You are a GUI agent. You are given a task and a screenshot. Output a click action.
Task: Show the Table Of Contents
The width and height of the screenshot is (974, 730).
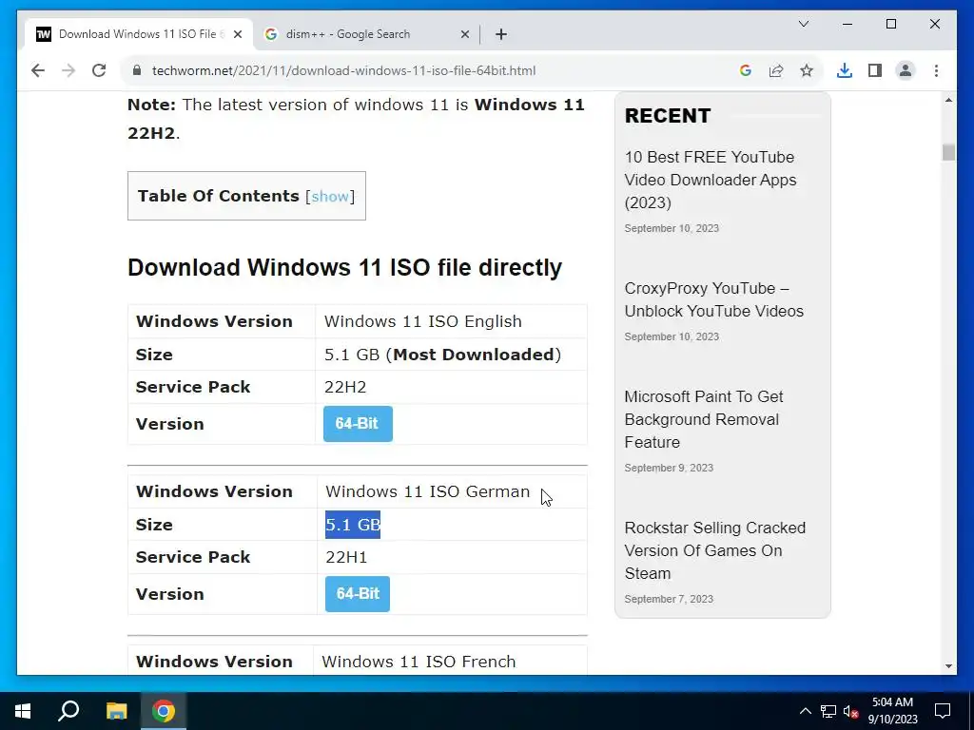[330, 196]
